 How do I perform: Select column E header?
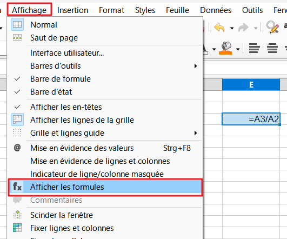[x=251, y=84]
